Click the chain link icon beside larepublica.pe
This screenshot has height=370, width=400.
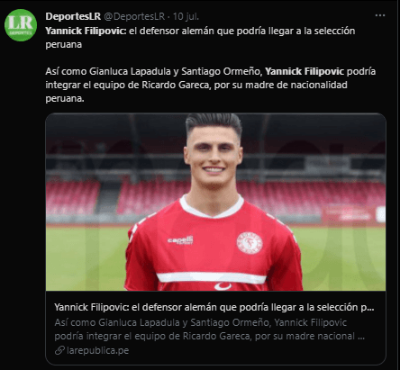59,350
